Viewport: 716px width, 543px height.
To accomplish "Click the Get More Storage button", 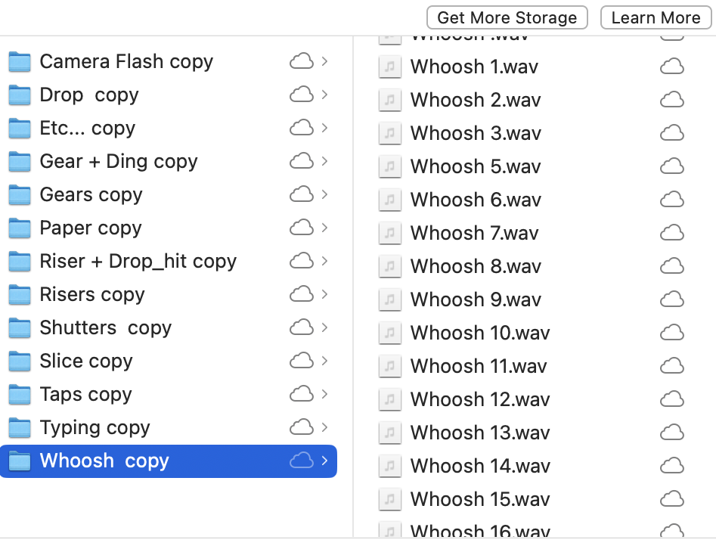I will click(507, 18).
